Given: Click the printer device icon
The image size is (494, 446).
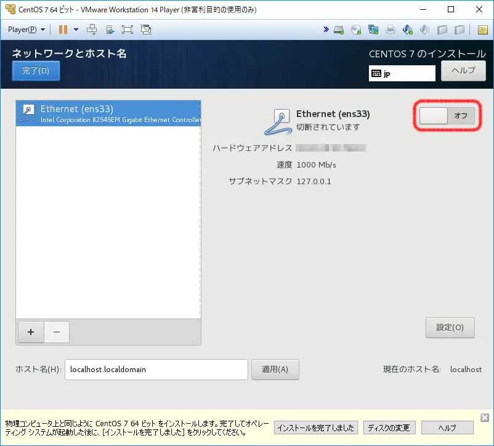Looking at the screenshot, I should [391, 30].
